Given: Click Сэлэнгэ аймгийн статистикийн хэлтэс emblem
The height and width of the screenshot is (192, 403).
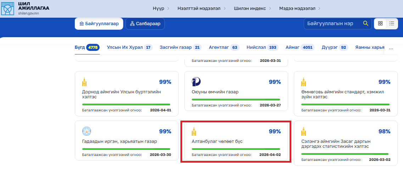Looking at the screenshot, I should (303, 132).
